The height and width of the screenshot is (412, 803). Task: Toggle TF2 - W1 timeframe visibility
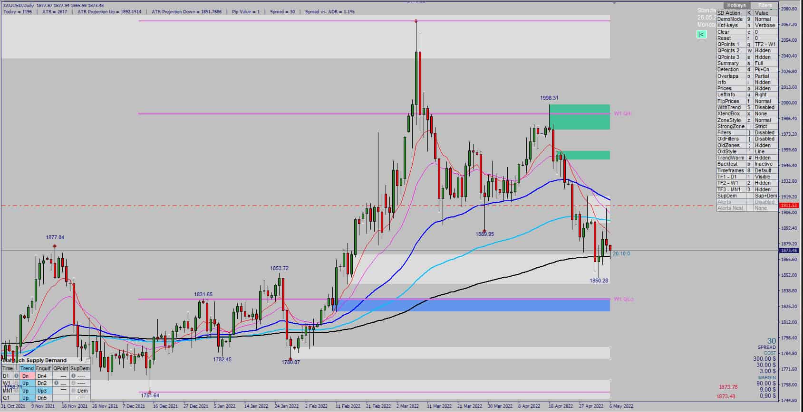[x=747, y=183]
